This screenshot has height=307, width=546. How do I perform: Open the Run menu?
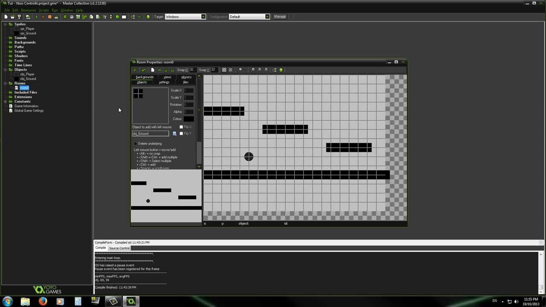pos(55,10)
